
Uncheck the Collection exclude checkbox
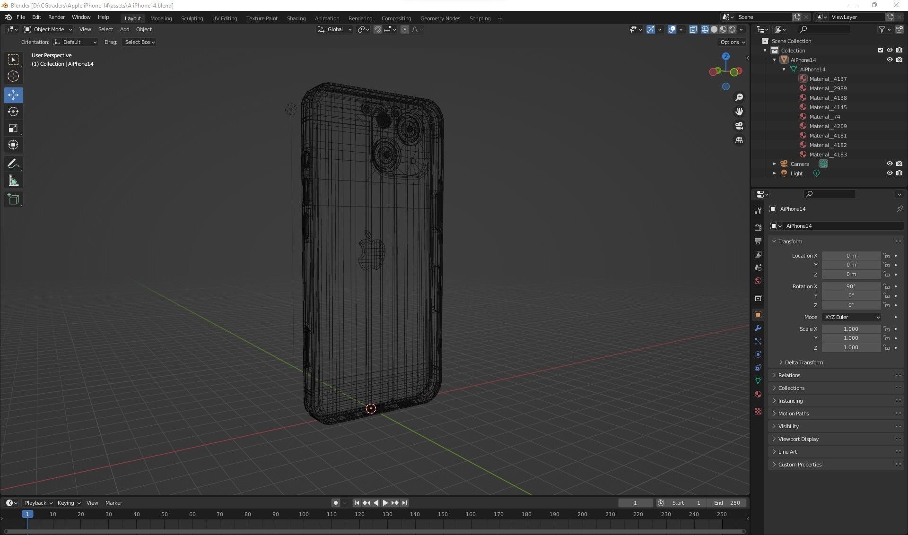coord(880,50)
